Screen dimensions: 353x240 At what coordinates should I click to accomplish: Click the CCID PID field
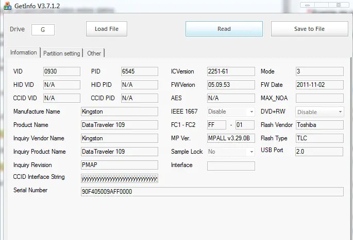[x=139, y=98]
